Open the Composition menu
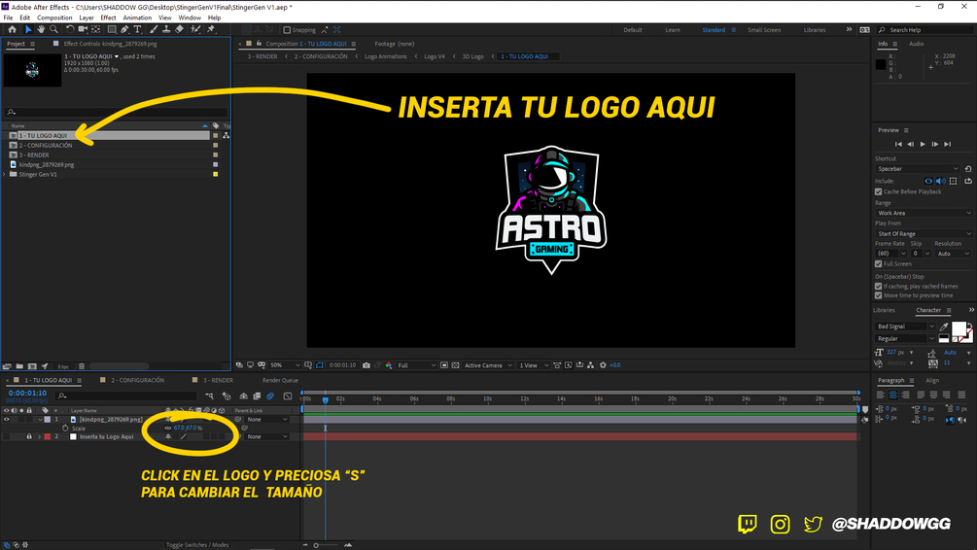This screenshot has height=550, width=977. coord(54,17)
